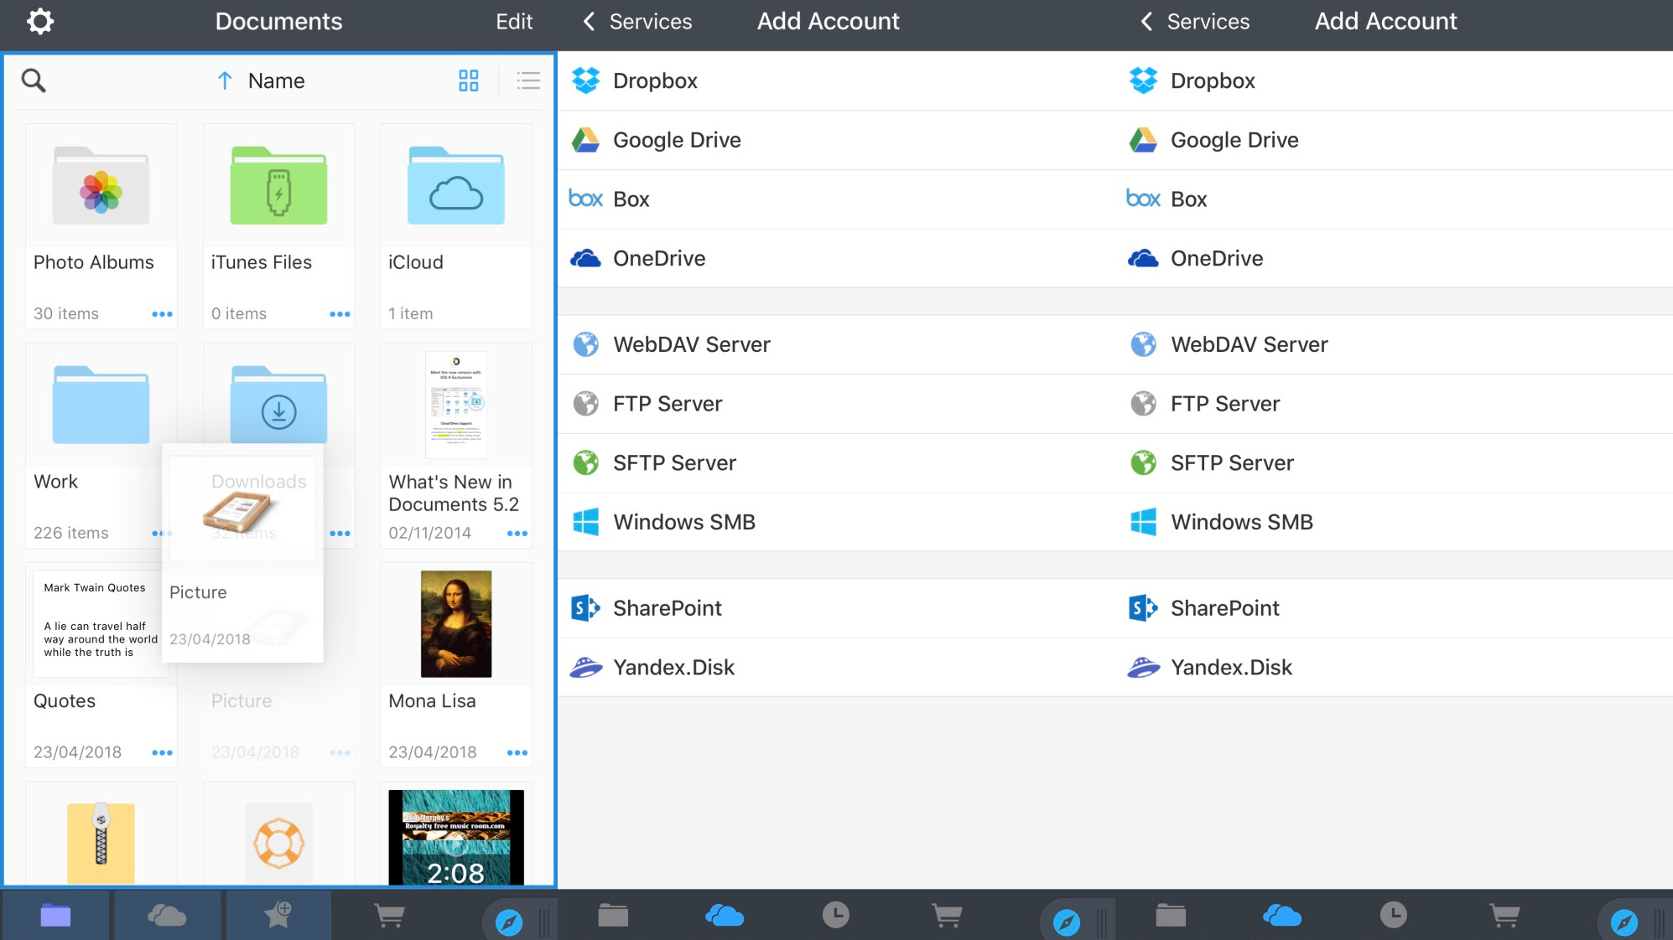Open cart store tab under rightmost panel

point(1505,915)
